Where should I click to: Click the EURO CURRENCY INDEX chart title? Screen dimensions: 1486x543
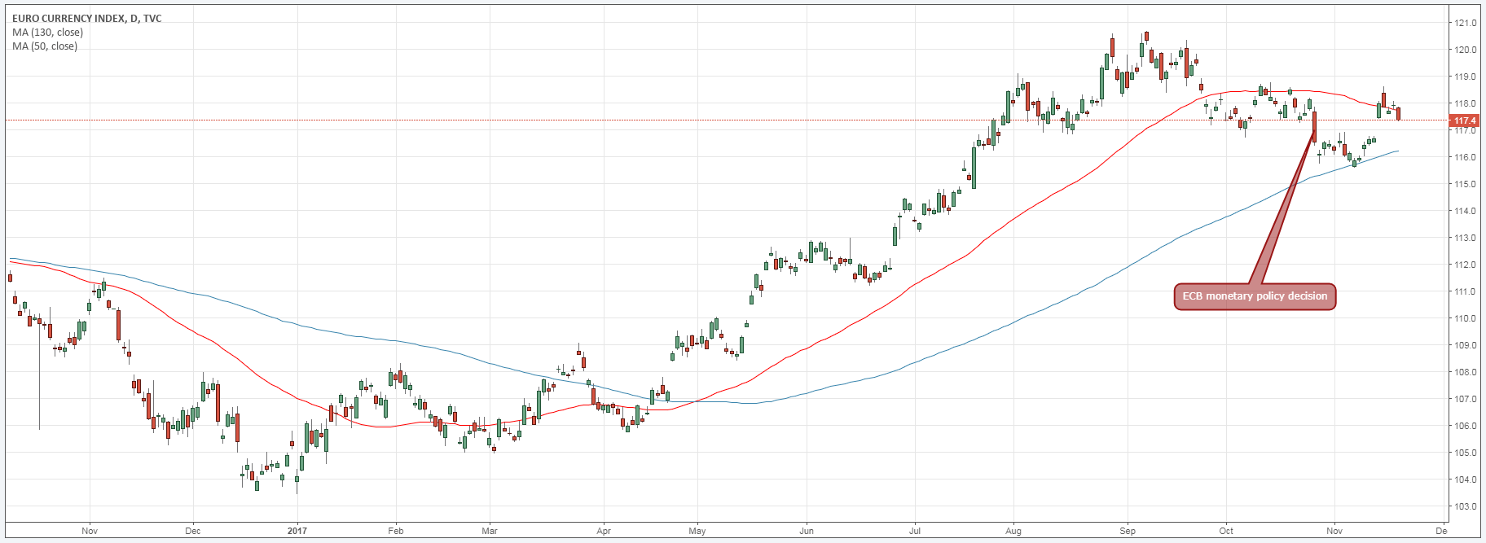86,19
